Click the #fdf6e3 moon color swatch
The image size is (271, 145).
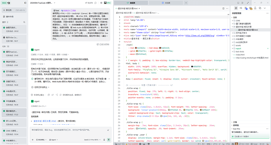pos(137,54)
